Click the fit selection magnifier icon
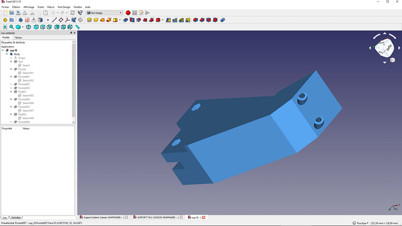This screenshot has height=226, width=402. (12, 27)
